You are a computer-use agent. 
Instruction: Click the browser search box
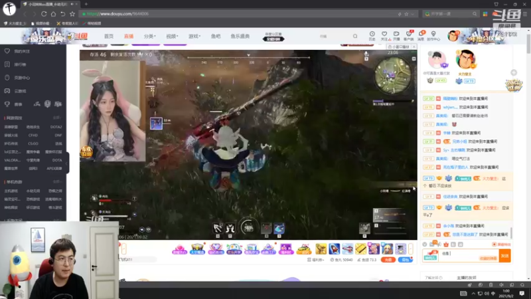click(x=451, y=14)
